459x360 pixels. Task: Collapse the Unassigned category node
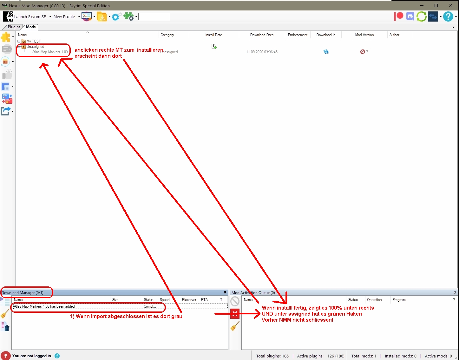click(x=19, y=47)
